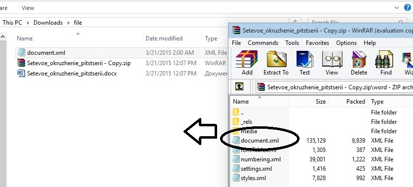Click the folder icon of _rels in WinRAR

236,121
